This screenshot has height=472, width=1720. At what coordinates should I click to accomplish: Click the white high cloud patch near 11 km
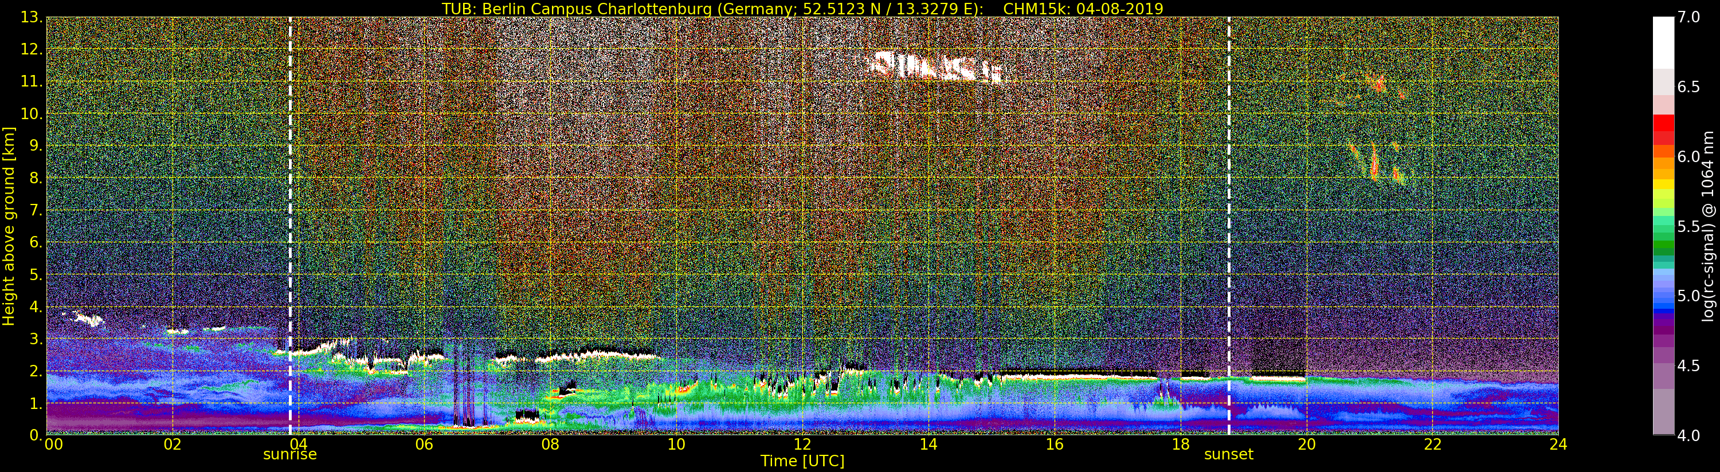point(936,67)
